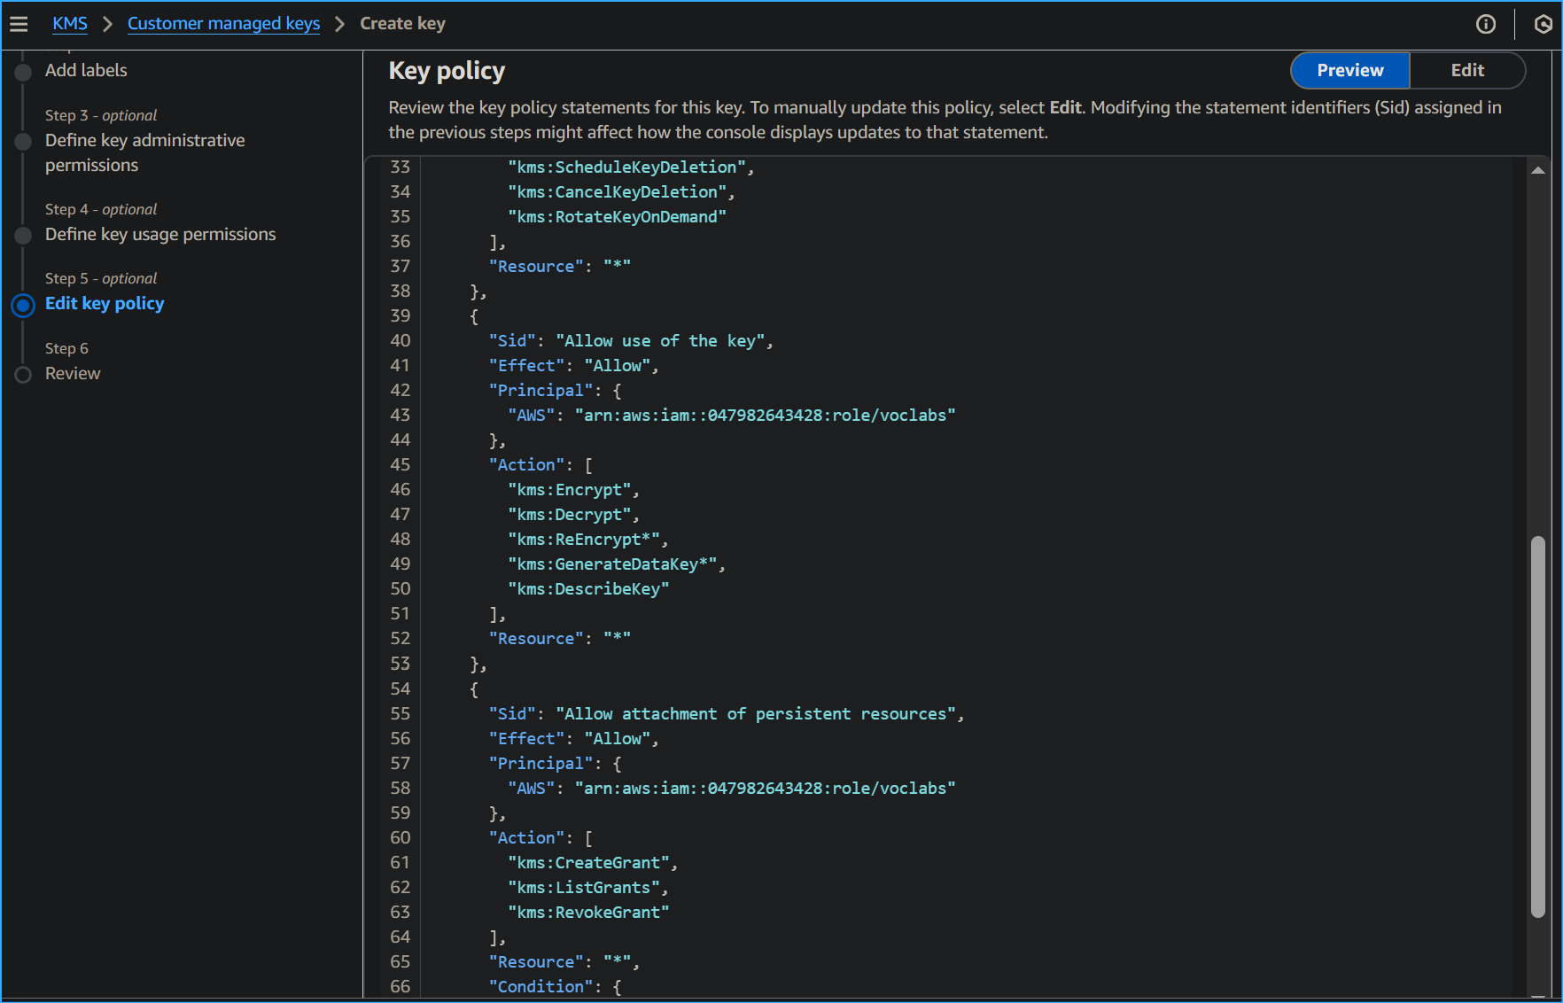Click the hexagon icon at top right
The image size is (1563, 1003).
pyautogui.click(x=1543, y=24)
